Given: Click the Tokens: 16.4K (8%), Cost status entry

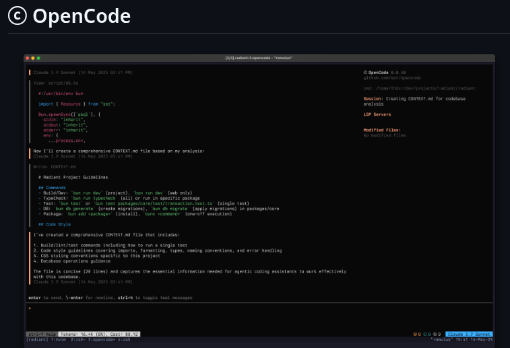Looking at the screenshot, I should pos(99,334).
